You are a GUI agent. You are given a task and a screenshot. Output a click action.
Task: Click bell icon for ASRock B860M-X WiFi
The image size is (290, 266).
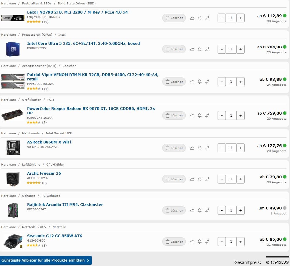(x=200, y=148)
